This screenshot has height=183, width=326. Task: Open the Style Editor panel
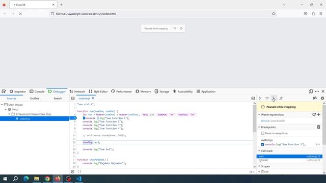pyautogui.click(x=98, y=91)
